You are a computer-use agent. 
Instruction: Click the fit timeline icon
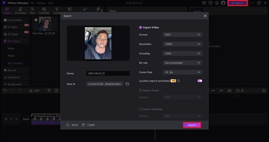point(230,91)
